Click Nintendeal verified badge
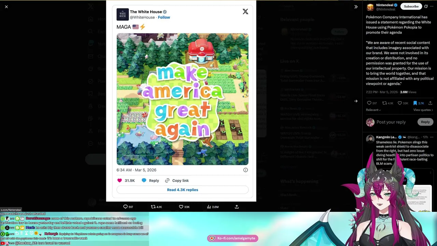This screenshot has width=437, height=246. (x=396, y=5)
